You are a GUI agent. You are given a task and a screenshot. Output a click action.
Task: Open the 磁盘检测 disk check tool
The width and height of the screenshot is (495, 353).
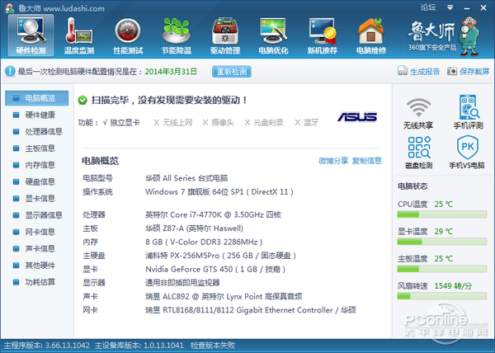[x=420, y=153]
